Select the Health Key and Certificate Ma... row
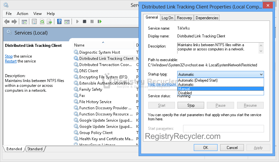Viewport: 279px width, 162px height. pyautogui.click(x=106, y=139)
